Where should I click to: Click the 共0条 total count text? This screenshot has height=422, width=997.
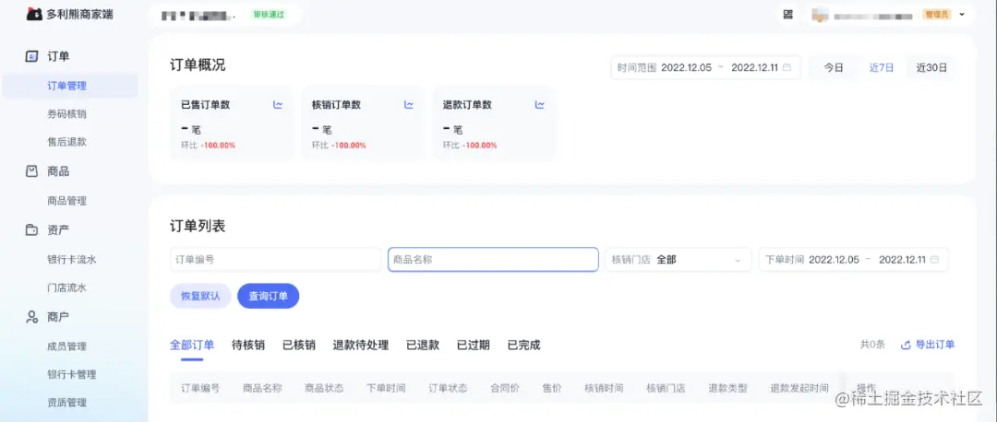point(873,346)
